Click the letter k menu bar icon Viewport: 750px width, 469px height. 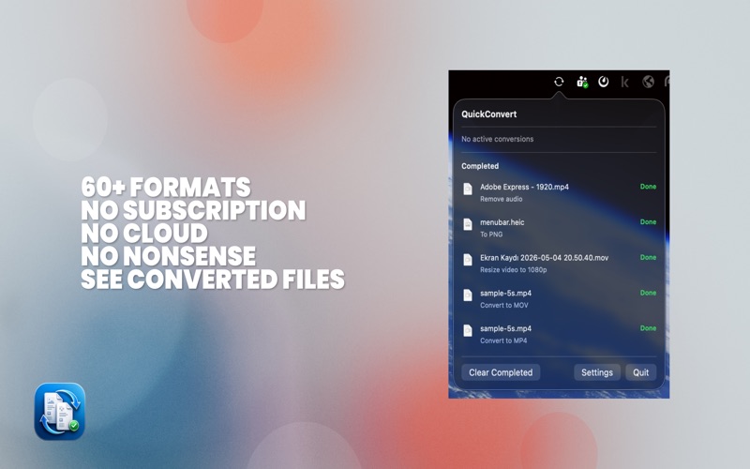pos(624,82)
